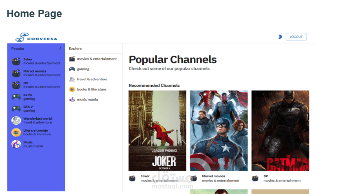Click the Wanderlust world avatar icon
Image resolution: width=345 pixels, height=194 pixels.
pyautogui.click(x=16, y=121)
